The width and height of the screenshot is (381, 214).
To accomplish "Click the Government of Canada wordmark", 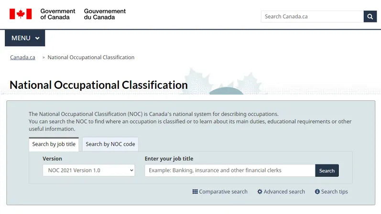I will point(57,14).
